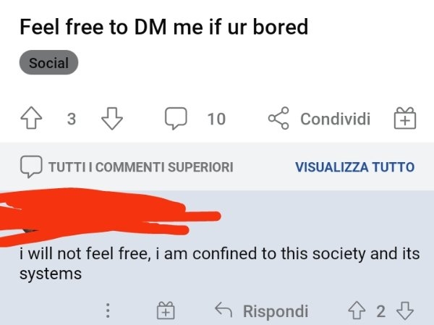This screenshot has height=325, width=434.
Task: Open the post title 'Feel free to DM me'
Action: 163,28
